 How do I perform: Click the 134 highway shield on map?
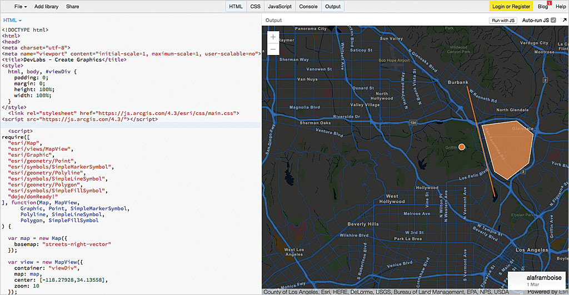pos(413,122)
